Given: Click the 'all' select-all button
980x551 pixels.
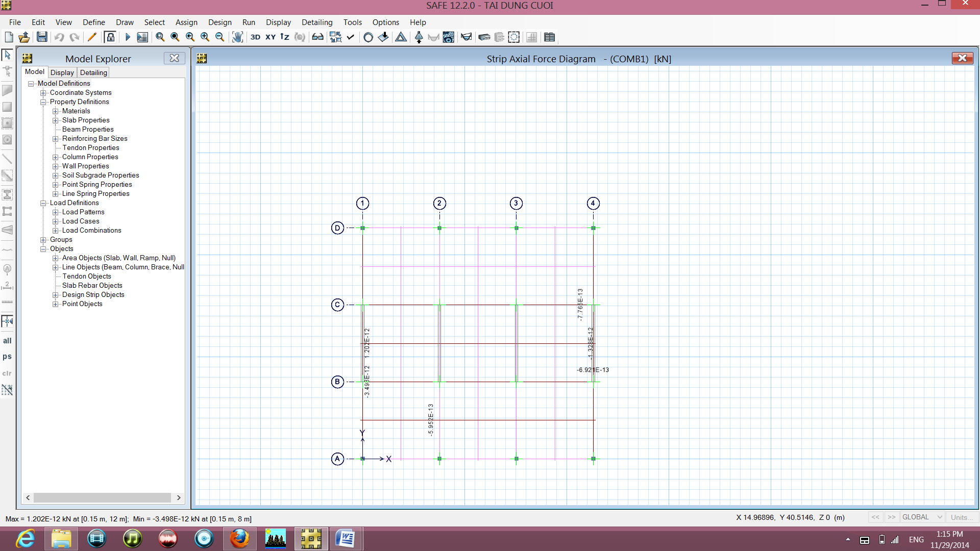Looking at the screenshot, I should click(7, 341).
